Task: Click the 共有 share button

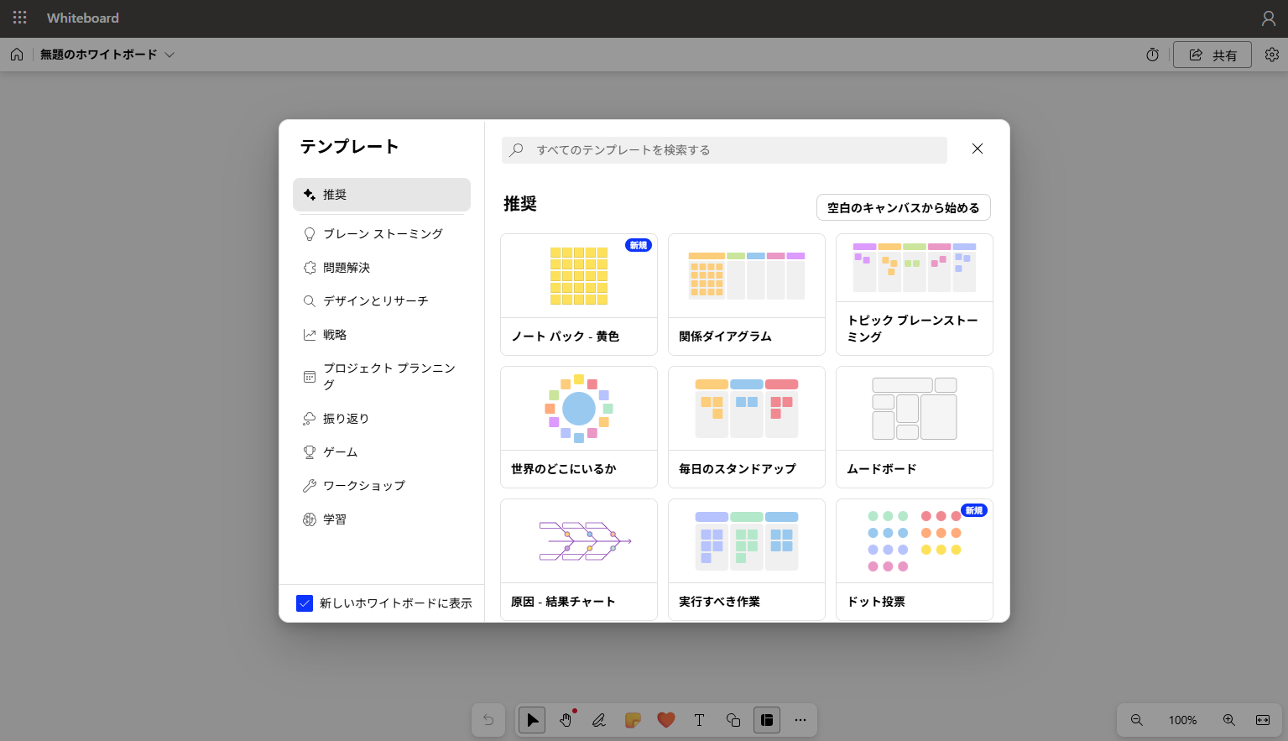Action: point(1212,54)
